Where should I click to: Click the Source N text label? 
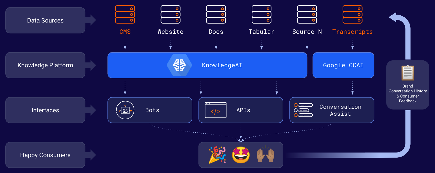tap(307, 32)
